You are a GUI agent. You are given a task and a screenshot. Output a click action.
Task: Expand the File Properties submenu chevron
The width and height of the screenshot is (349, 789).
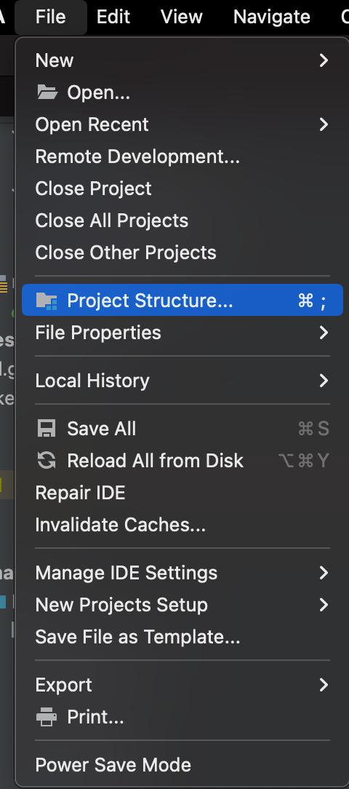point(324,333)
